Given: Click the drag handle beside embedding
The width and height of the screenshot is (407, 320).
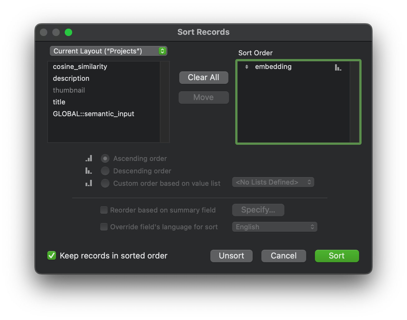Looking at the screenshot, I should coord(247,67).
